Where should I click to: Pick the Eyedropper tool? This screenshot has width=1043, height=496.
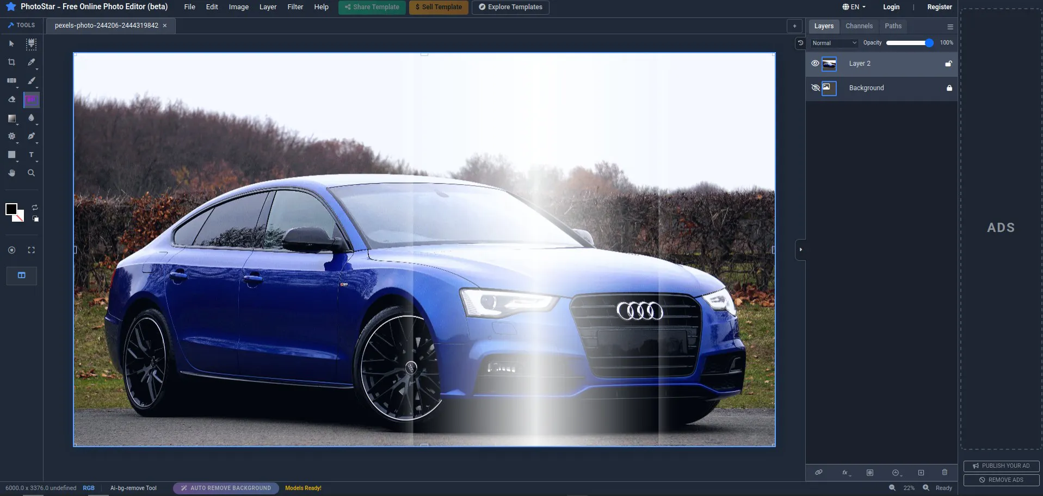pyautogui.click(x=32, y=62)
